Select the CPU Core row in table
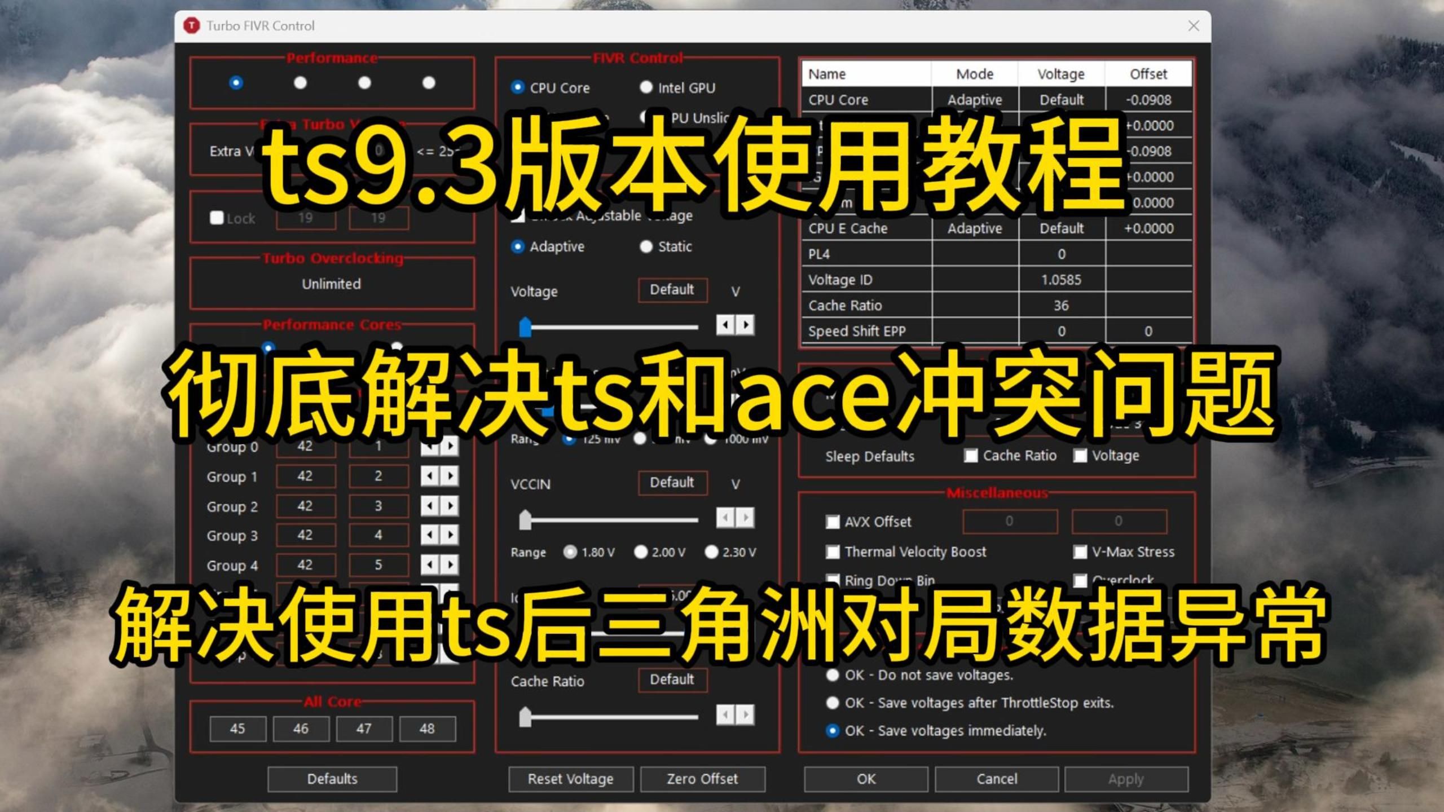Screen dimensions: 1444x812 coord(997,100)
